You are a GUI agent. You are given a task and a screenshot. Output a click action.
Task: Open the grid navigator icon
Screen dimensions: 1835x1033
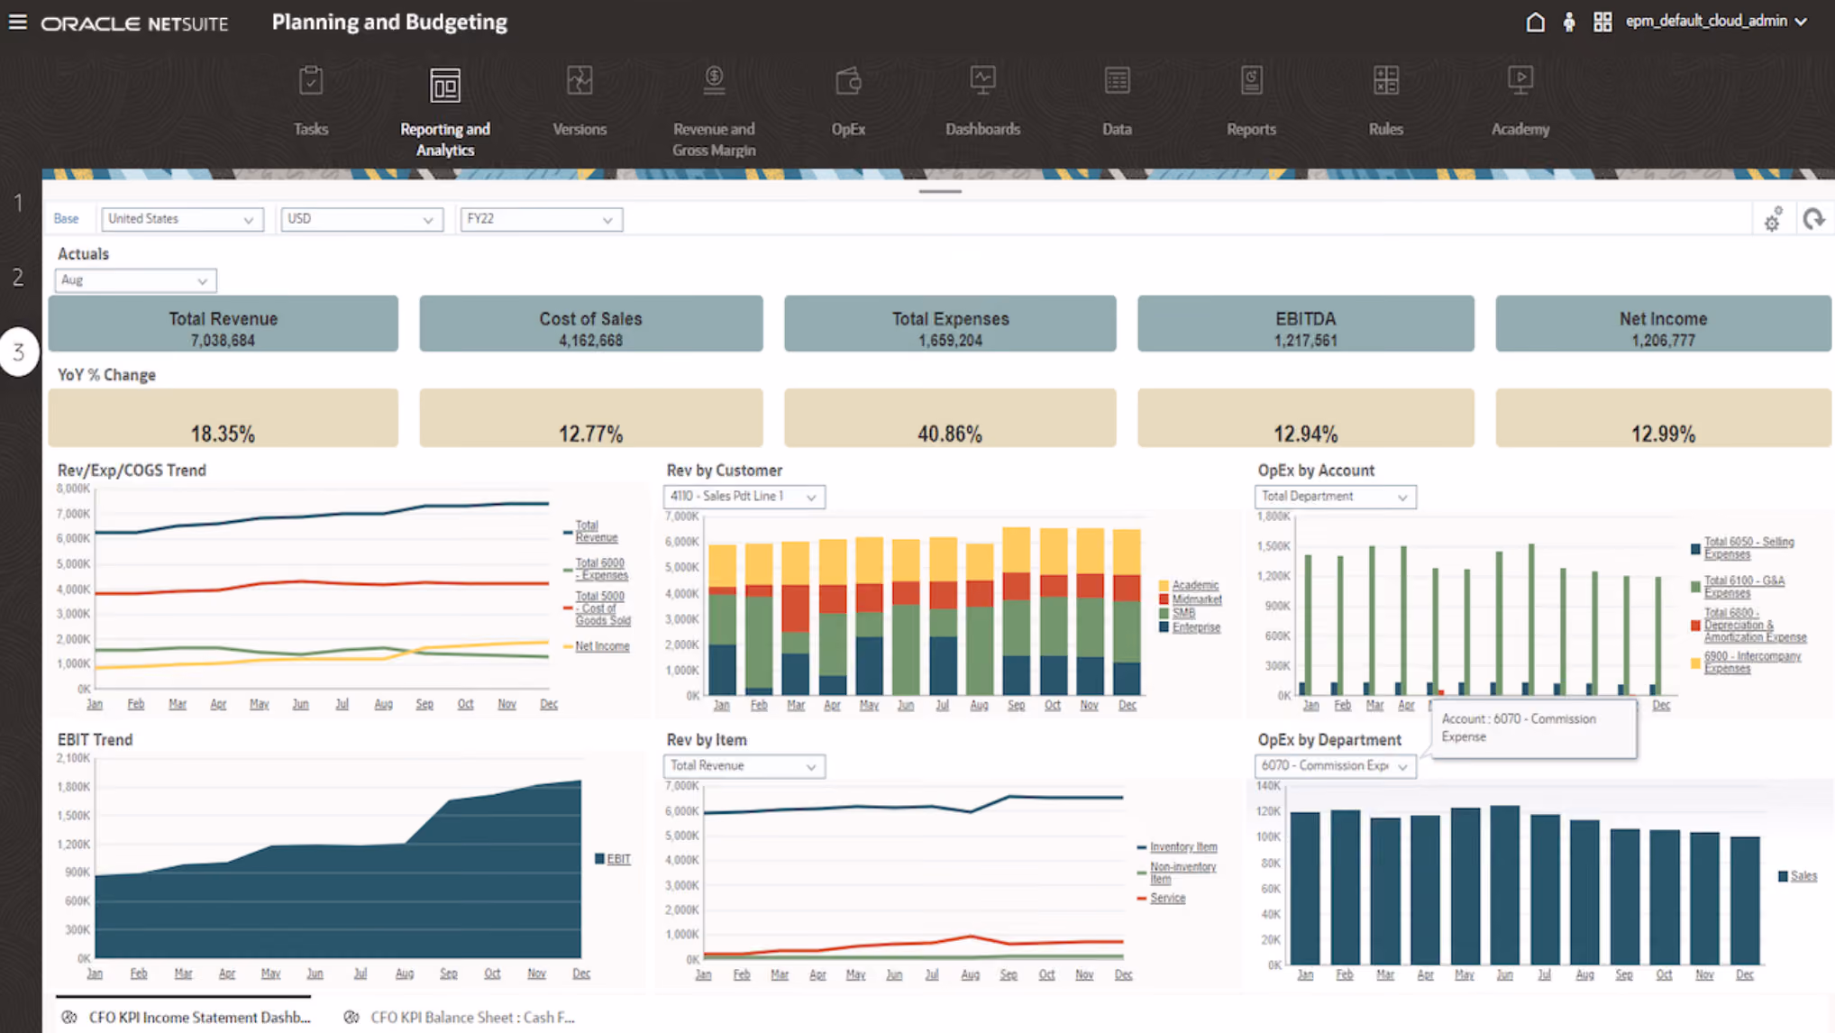point(1602,22)
